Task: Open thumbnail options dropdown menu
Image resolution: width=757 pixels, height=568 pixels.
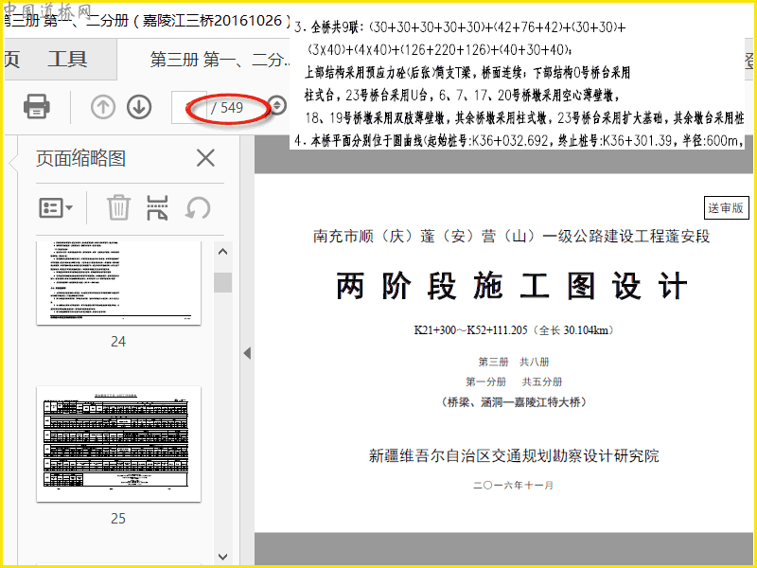Action: [56, 208]
